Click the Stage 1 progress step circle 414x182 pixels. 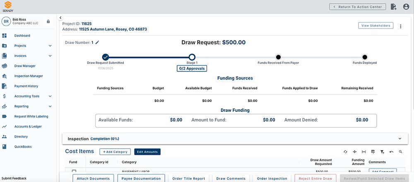point(192,57)
